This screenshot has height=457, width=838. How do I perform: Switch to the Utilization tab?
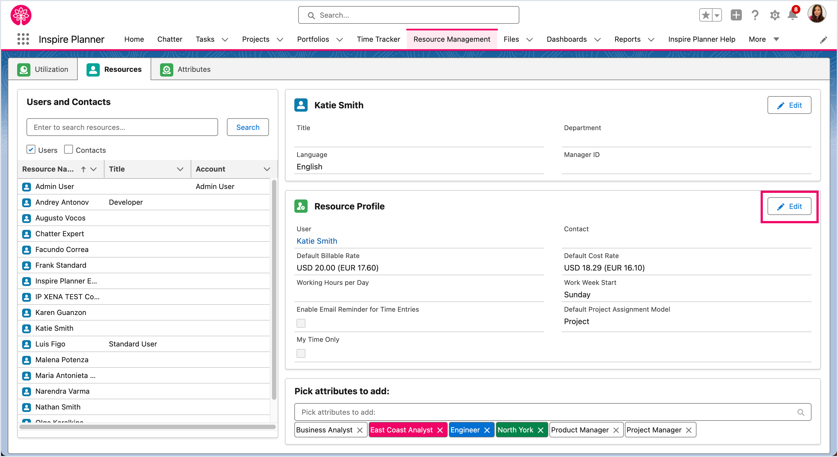[43, 69]
